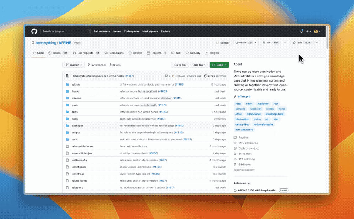Click the .github folder icon
Viewport: 354px width, 219px height.
pos(67,84)
